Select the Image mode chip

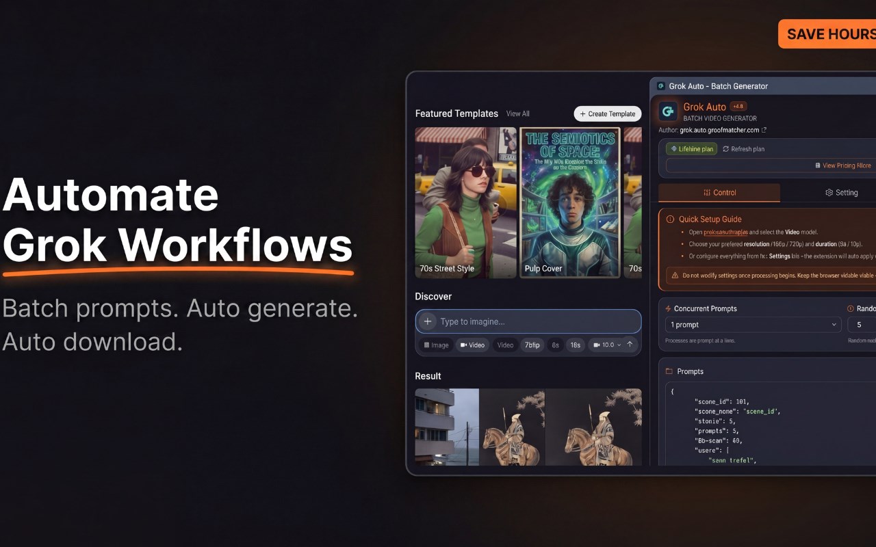(x=436, y=345)
